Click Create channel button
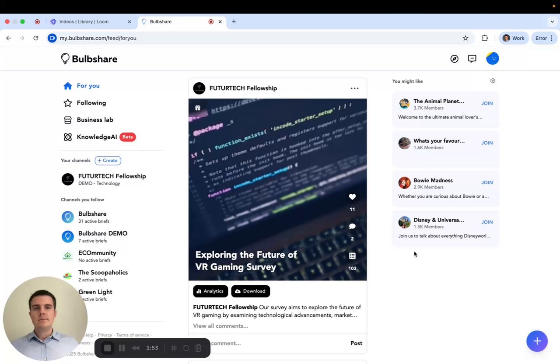 coord(108,161)
